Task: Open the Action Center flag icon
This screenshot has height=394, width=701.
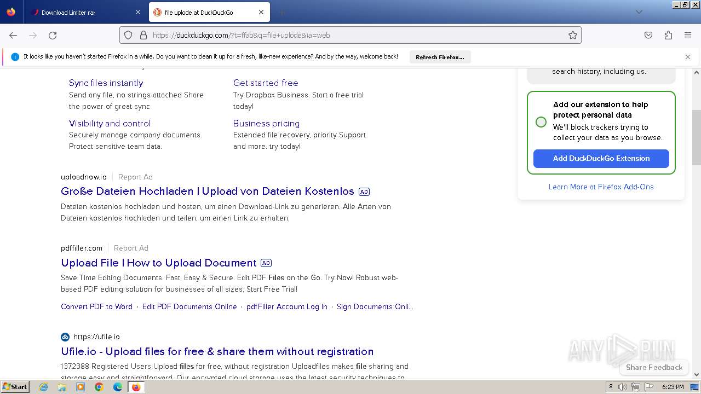Action: tap(648, 387)
